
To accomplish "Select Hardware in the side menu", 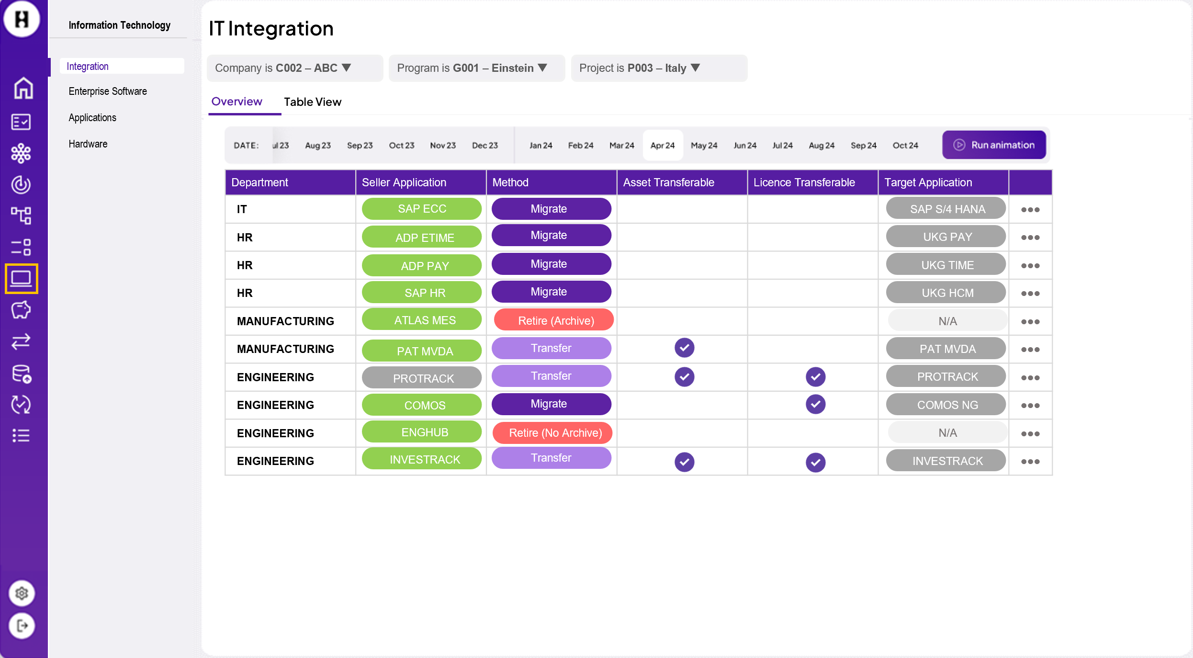I will (x=88, y=144).
